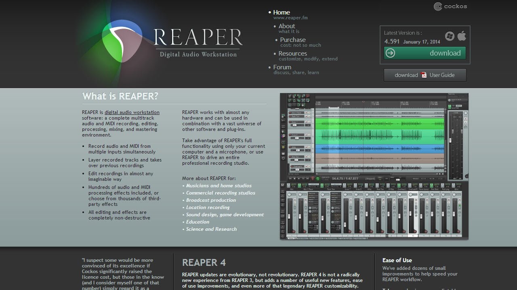Click 'cost: not so much' text
The image size is (517, 290).
(x=301, y=45)
